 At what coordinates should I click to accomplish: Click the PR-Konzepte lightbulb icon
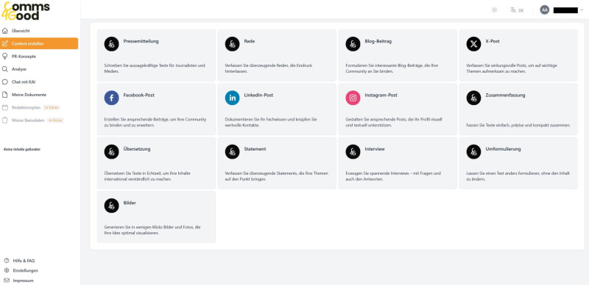tap(5, 57)
